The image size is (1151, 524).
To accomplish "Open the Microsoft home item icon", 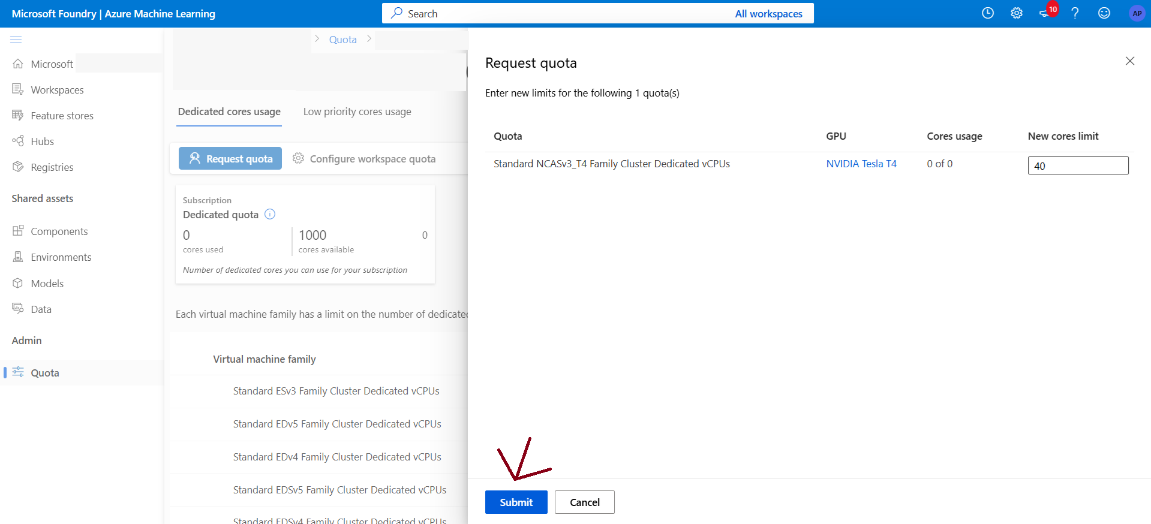I will pyautogui.click(x=18, y=64).
